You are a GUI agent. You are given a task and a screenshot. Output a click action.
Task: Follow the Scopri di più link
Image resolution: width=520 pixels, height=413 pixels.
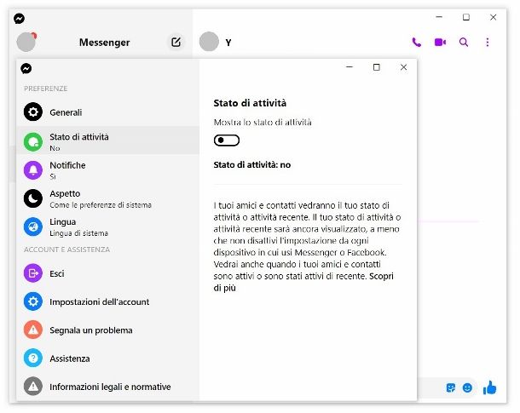(x=381, y=276)
